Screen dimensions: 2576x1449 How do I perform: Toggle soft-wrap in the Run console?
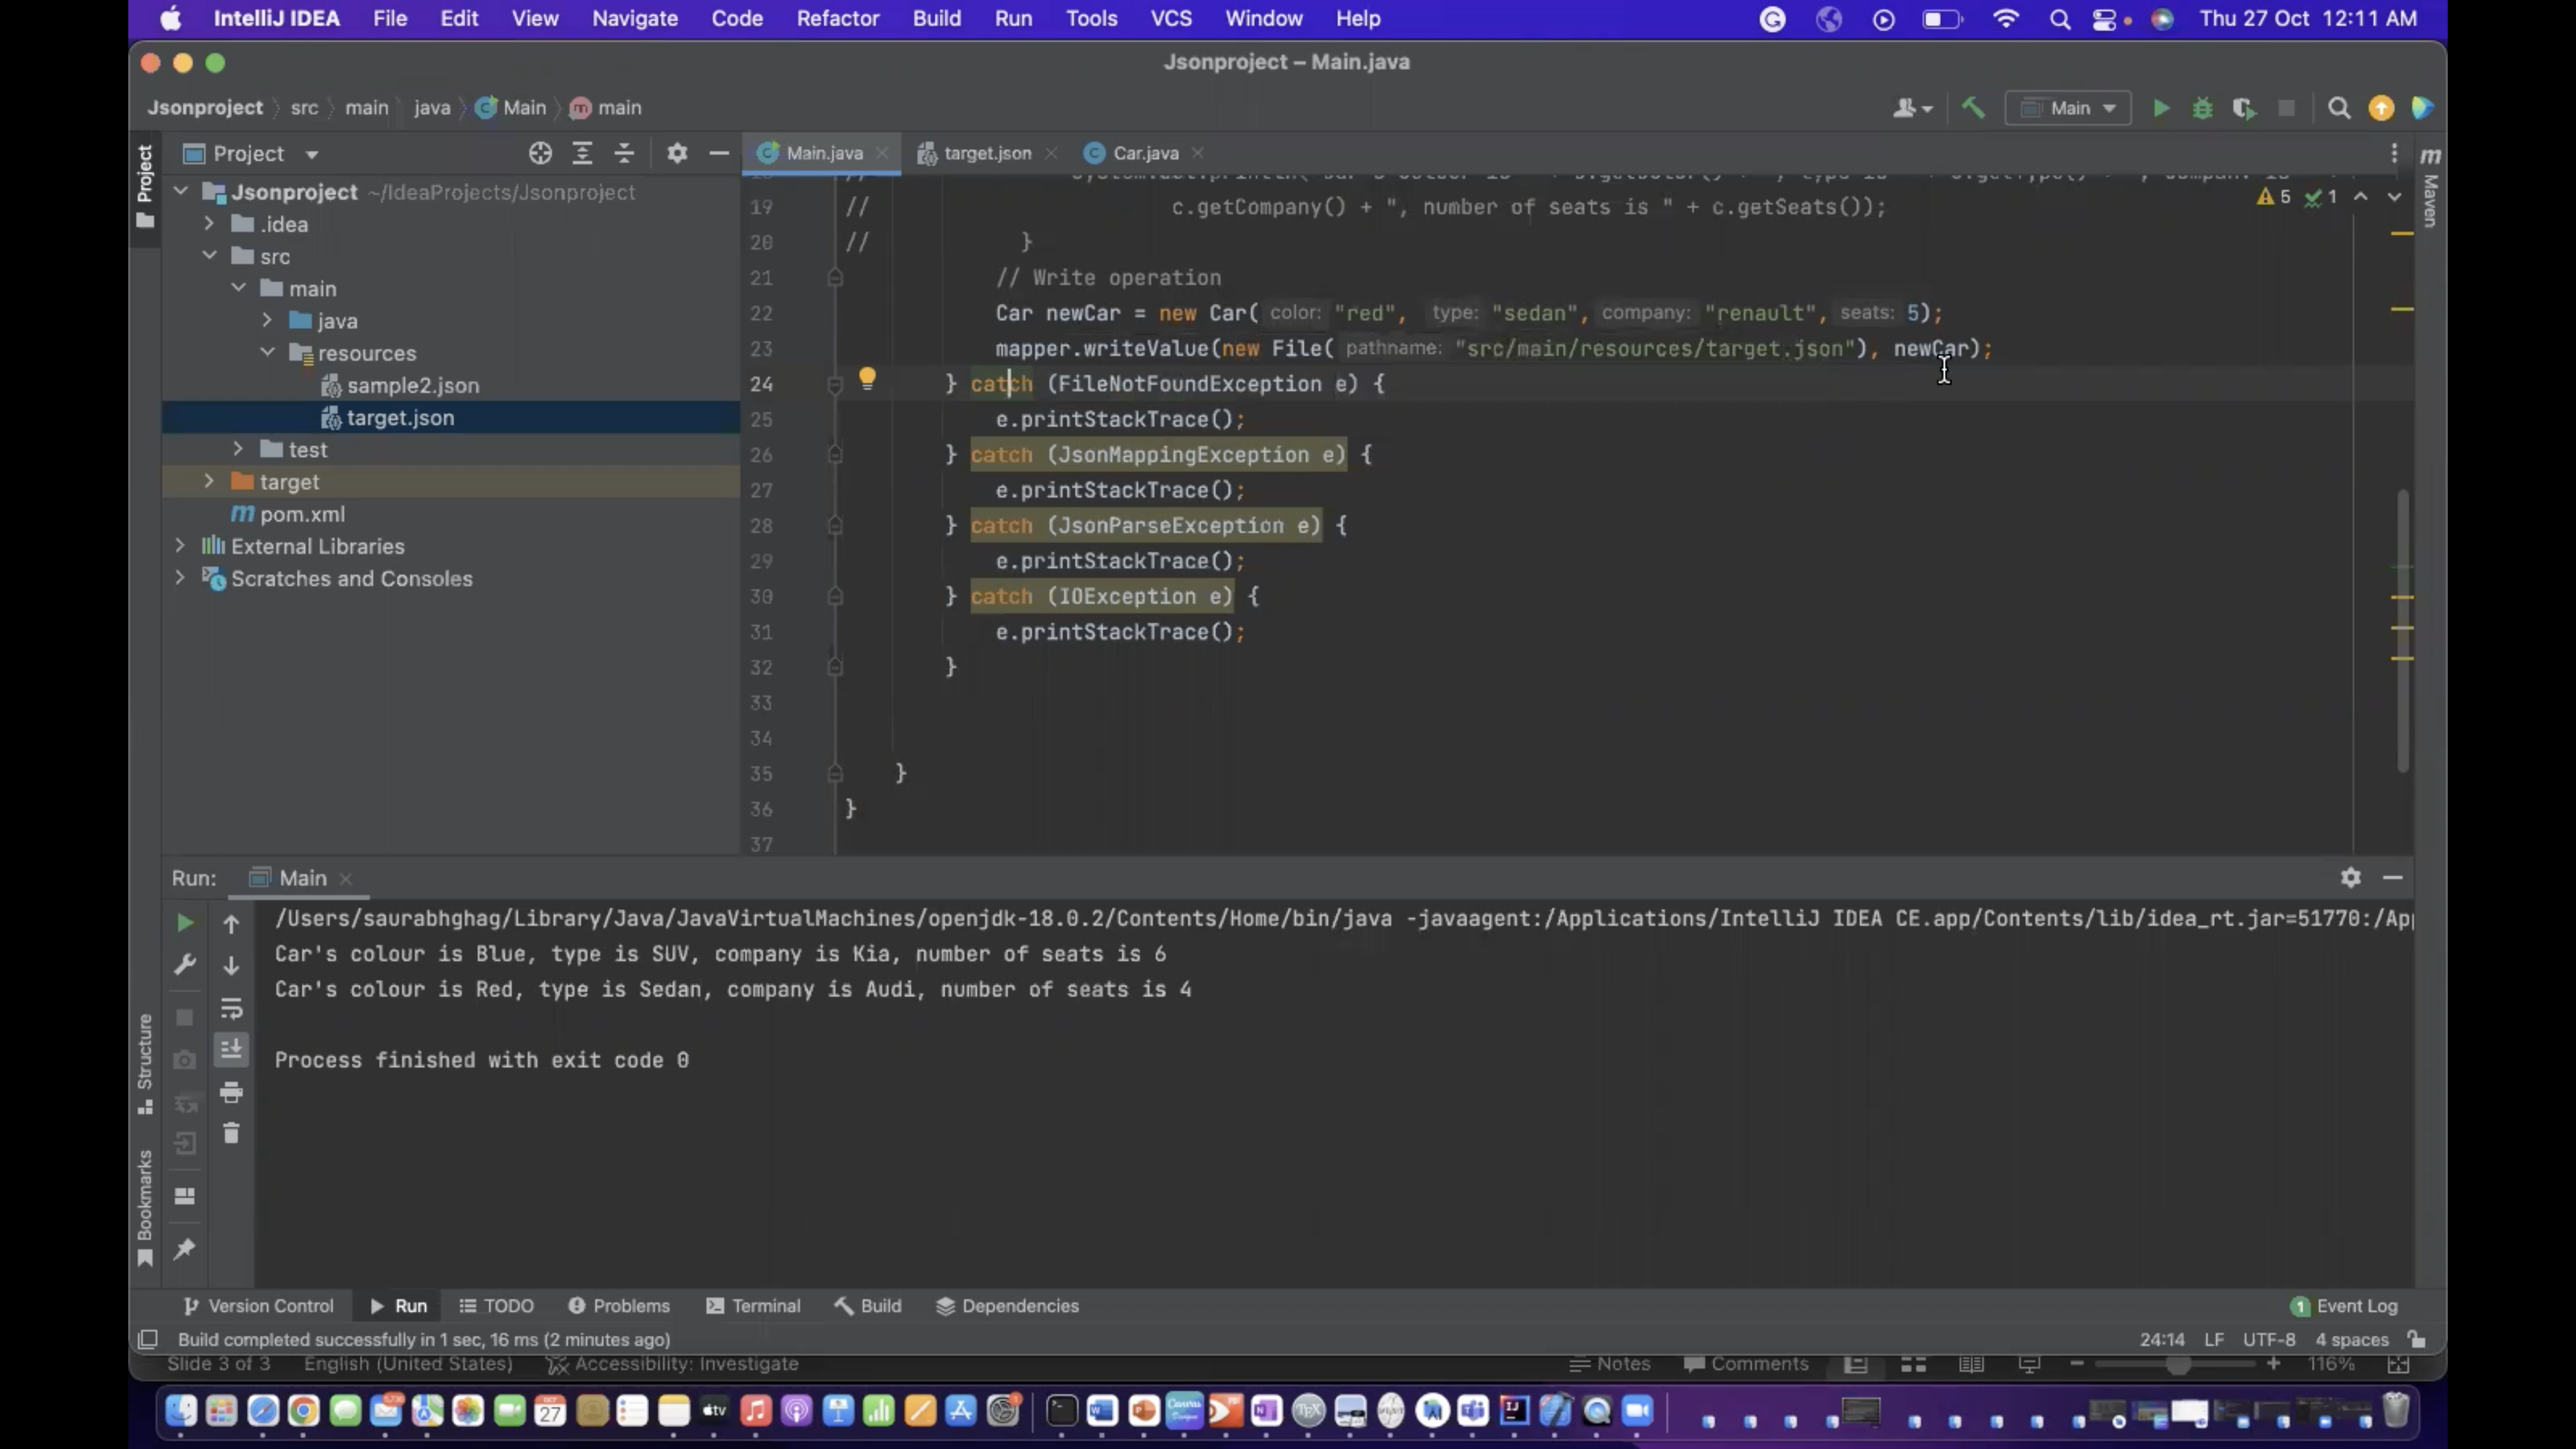[x=231, y=1009]
